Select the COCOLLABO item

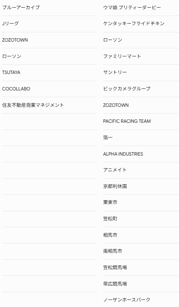(16, 89)
